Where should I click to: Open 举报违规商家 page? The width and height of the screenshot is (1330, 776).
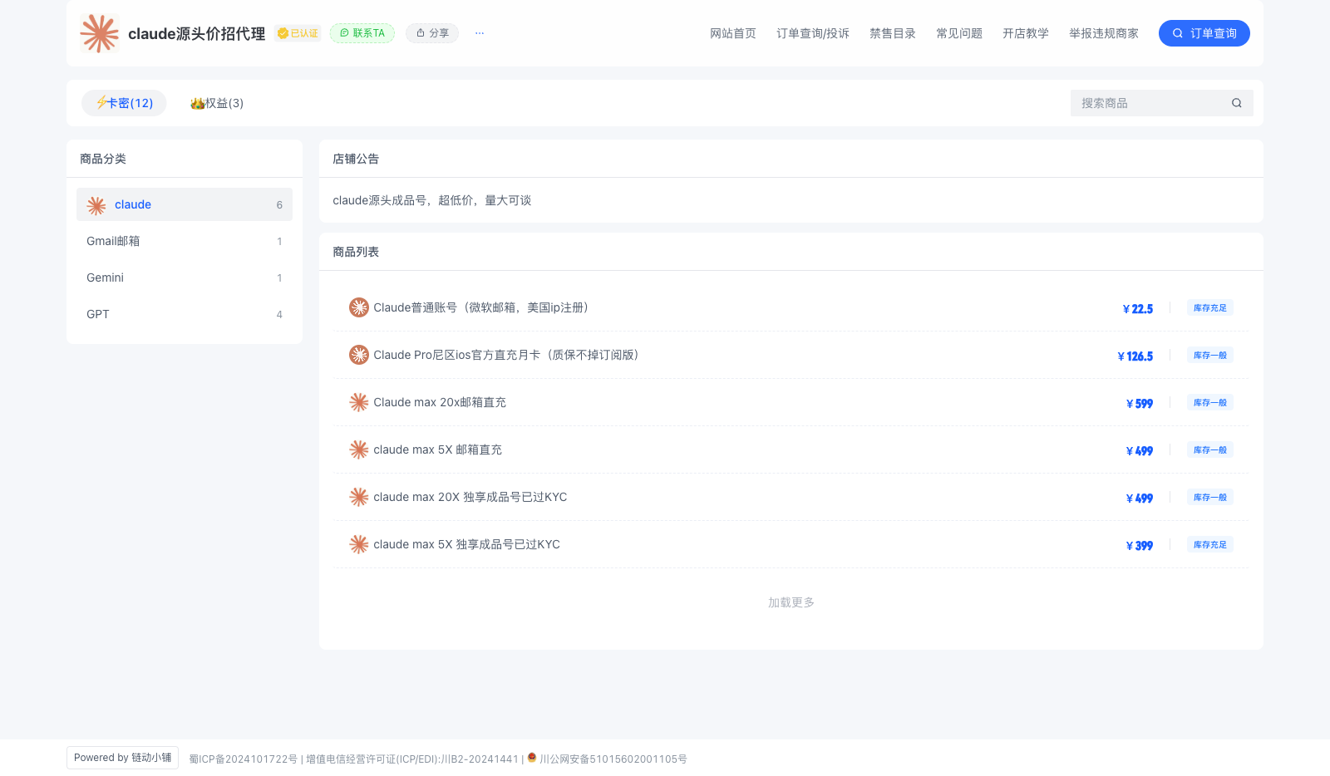point(1104,33)
